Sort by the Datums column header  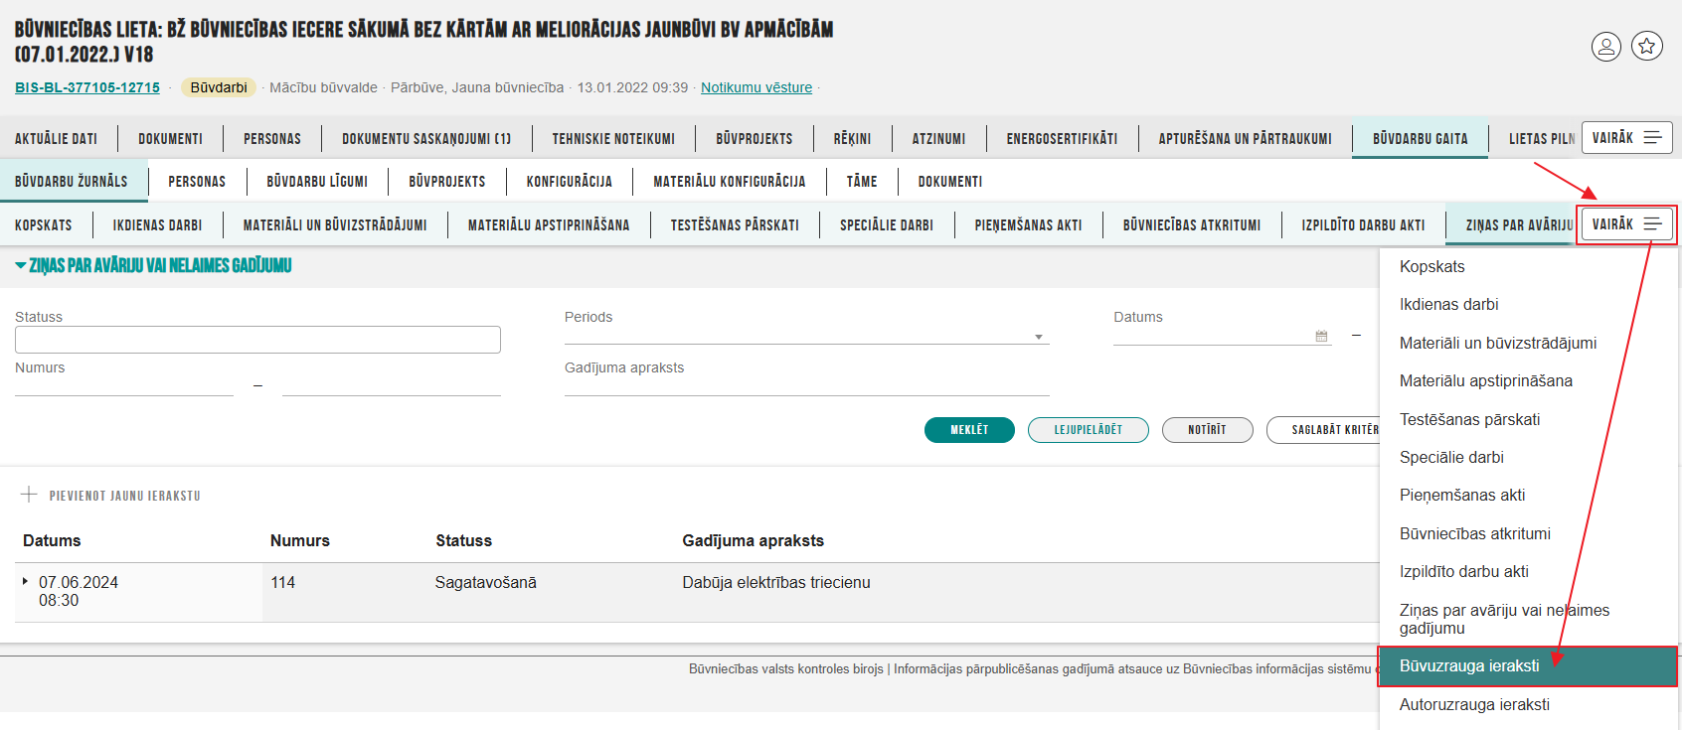coord(52,540)
